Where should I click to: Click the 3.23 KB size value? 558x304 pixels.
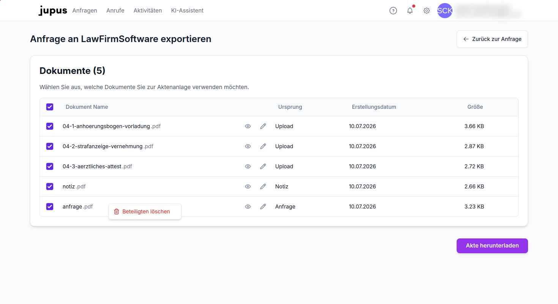(x=474, y=207)
